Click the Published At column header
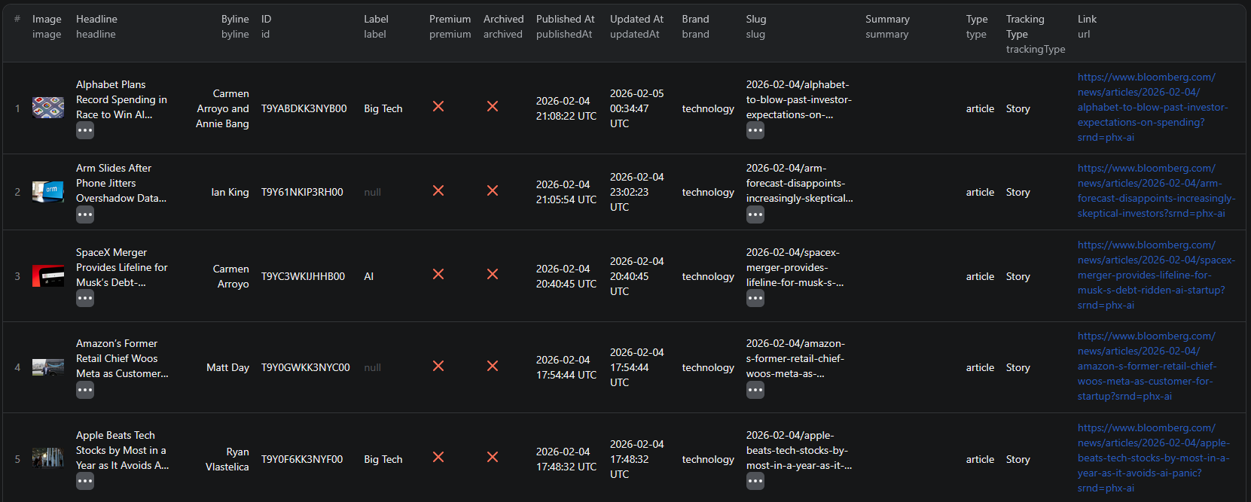This screenshot has width=1251, height=502. (x=565, y=19)
